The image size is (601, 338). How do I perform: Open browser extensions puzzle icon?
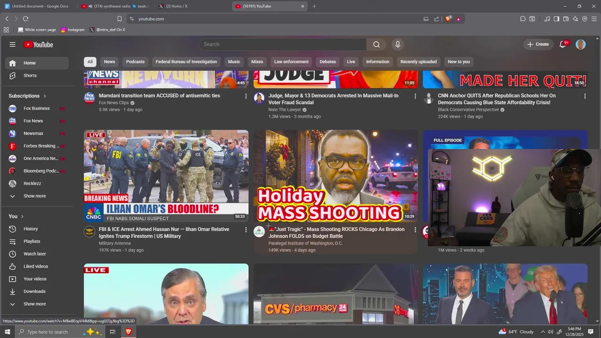coord(523,19)
